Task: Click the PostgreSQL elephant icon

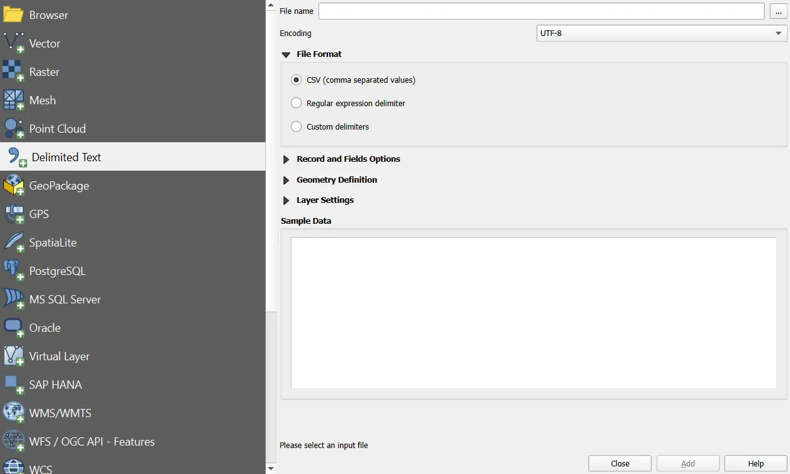Action: point(13,270)
